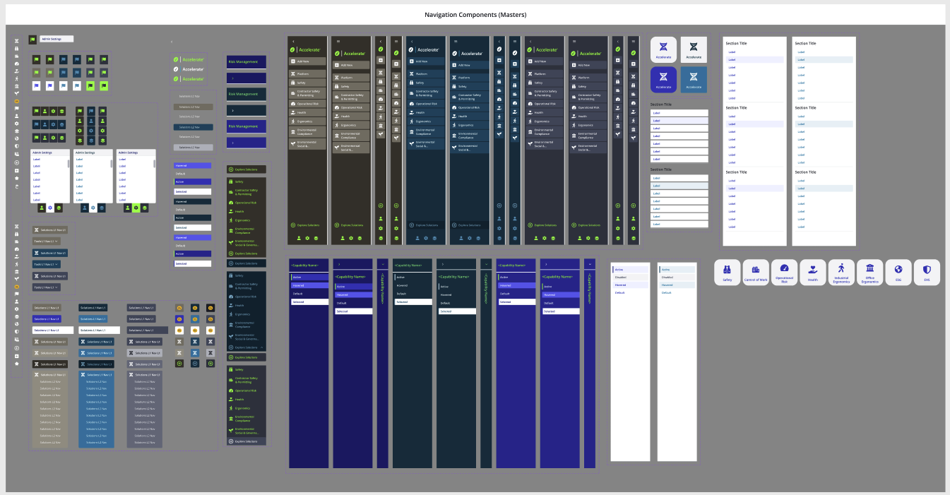Expand the rightmost collapsed Capability Name strip

point(590,363)
